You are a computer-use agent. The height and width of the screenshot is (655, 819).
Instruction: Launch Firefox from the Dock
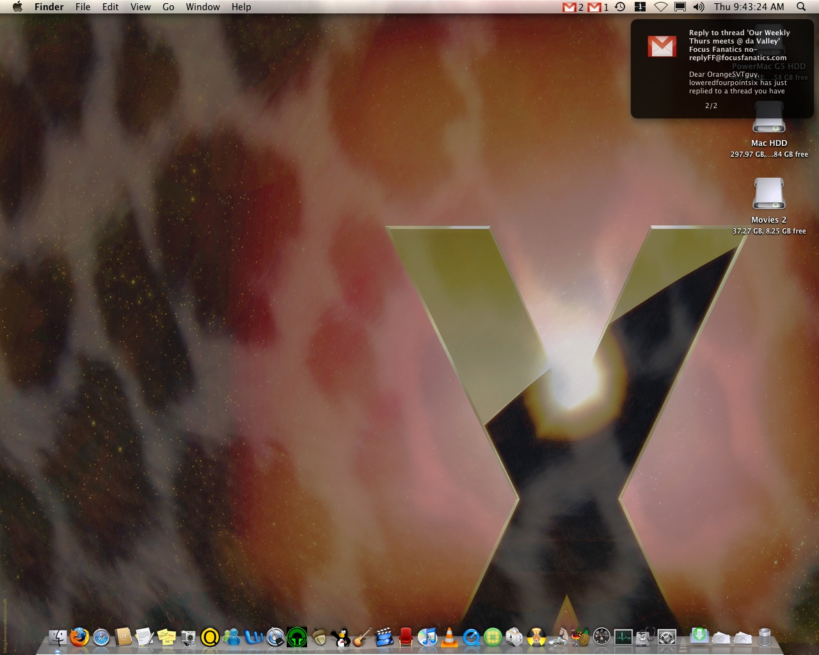[79, 637]
